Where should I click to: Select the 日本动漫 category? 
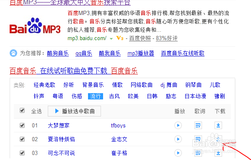point(195,96)
